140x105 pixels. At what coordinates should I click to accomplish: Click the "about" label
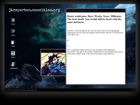[x=13, y=57]
